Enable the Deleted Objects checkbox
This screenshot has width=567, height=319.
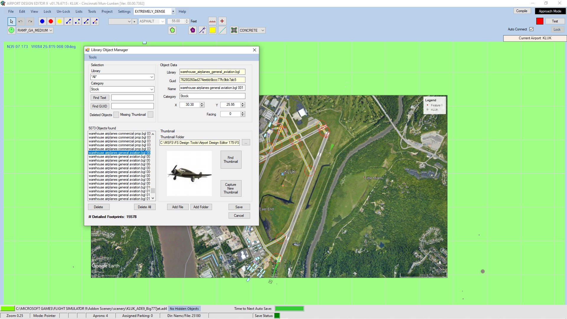(x=116, y=115)
